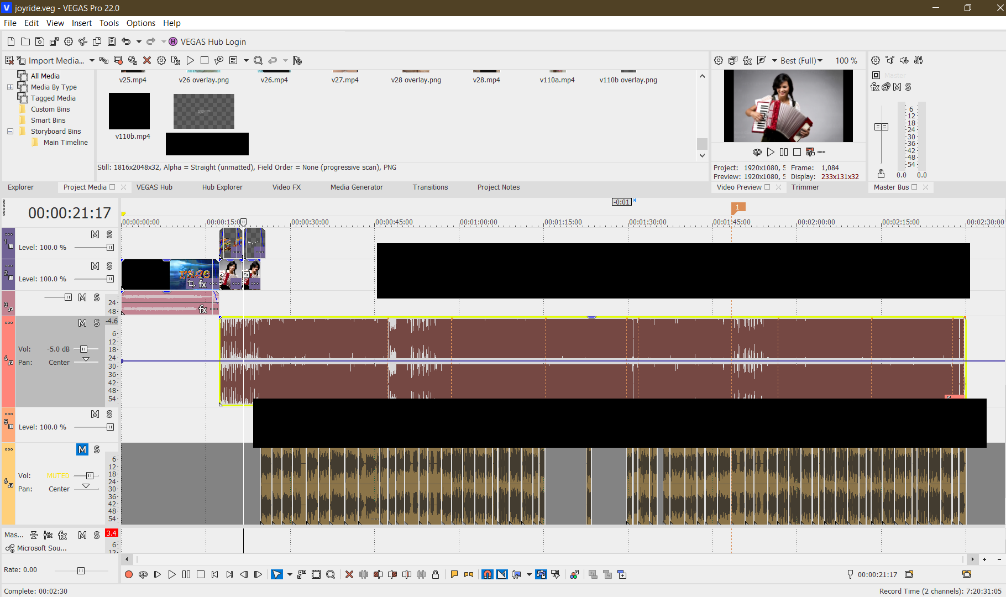The height and width of the screenshot is (597, 1006).
Task: Open the undo history dropdown arrow
Action: 139,41
